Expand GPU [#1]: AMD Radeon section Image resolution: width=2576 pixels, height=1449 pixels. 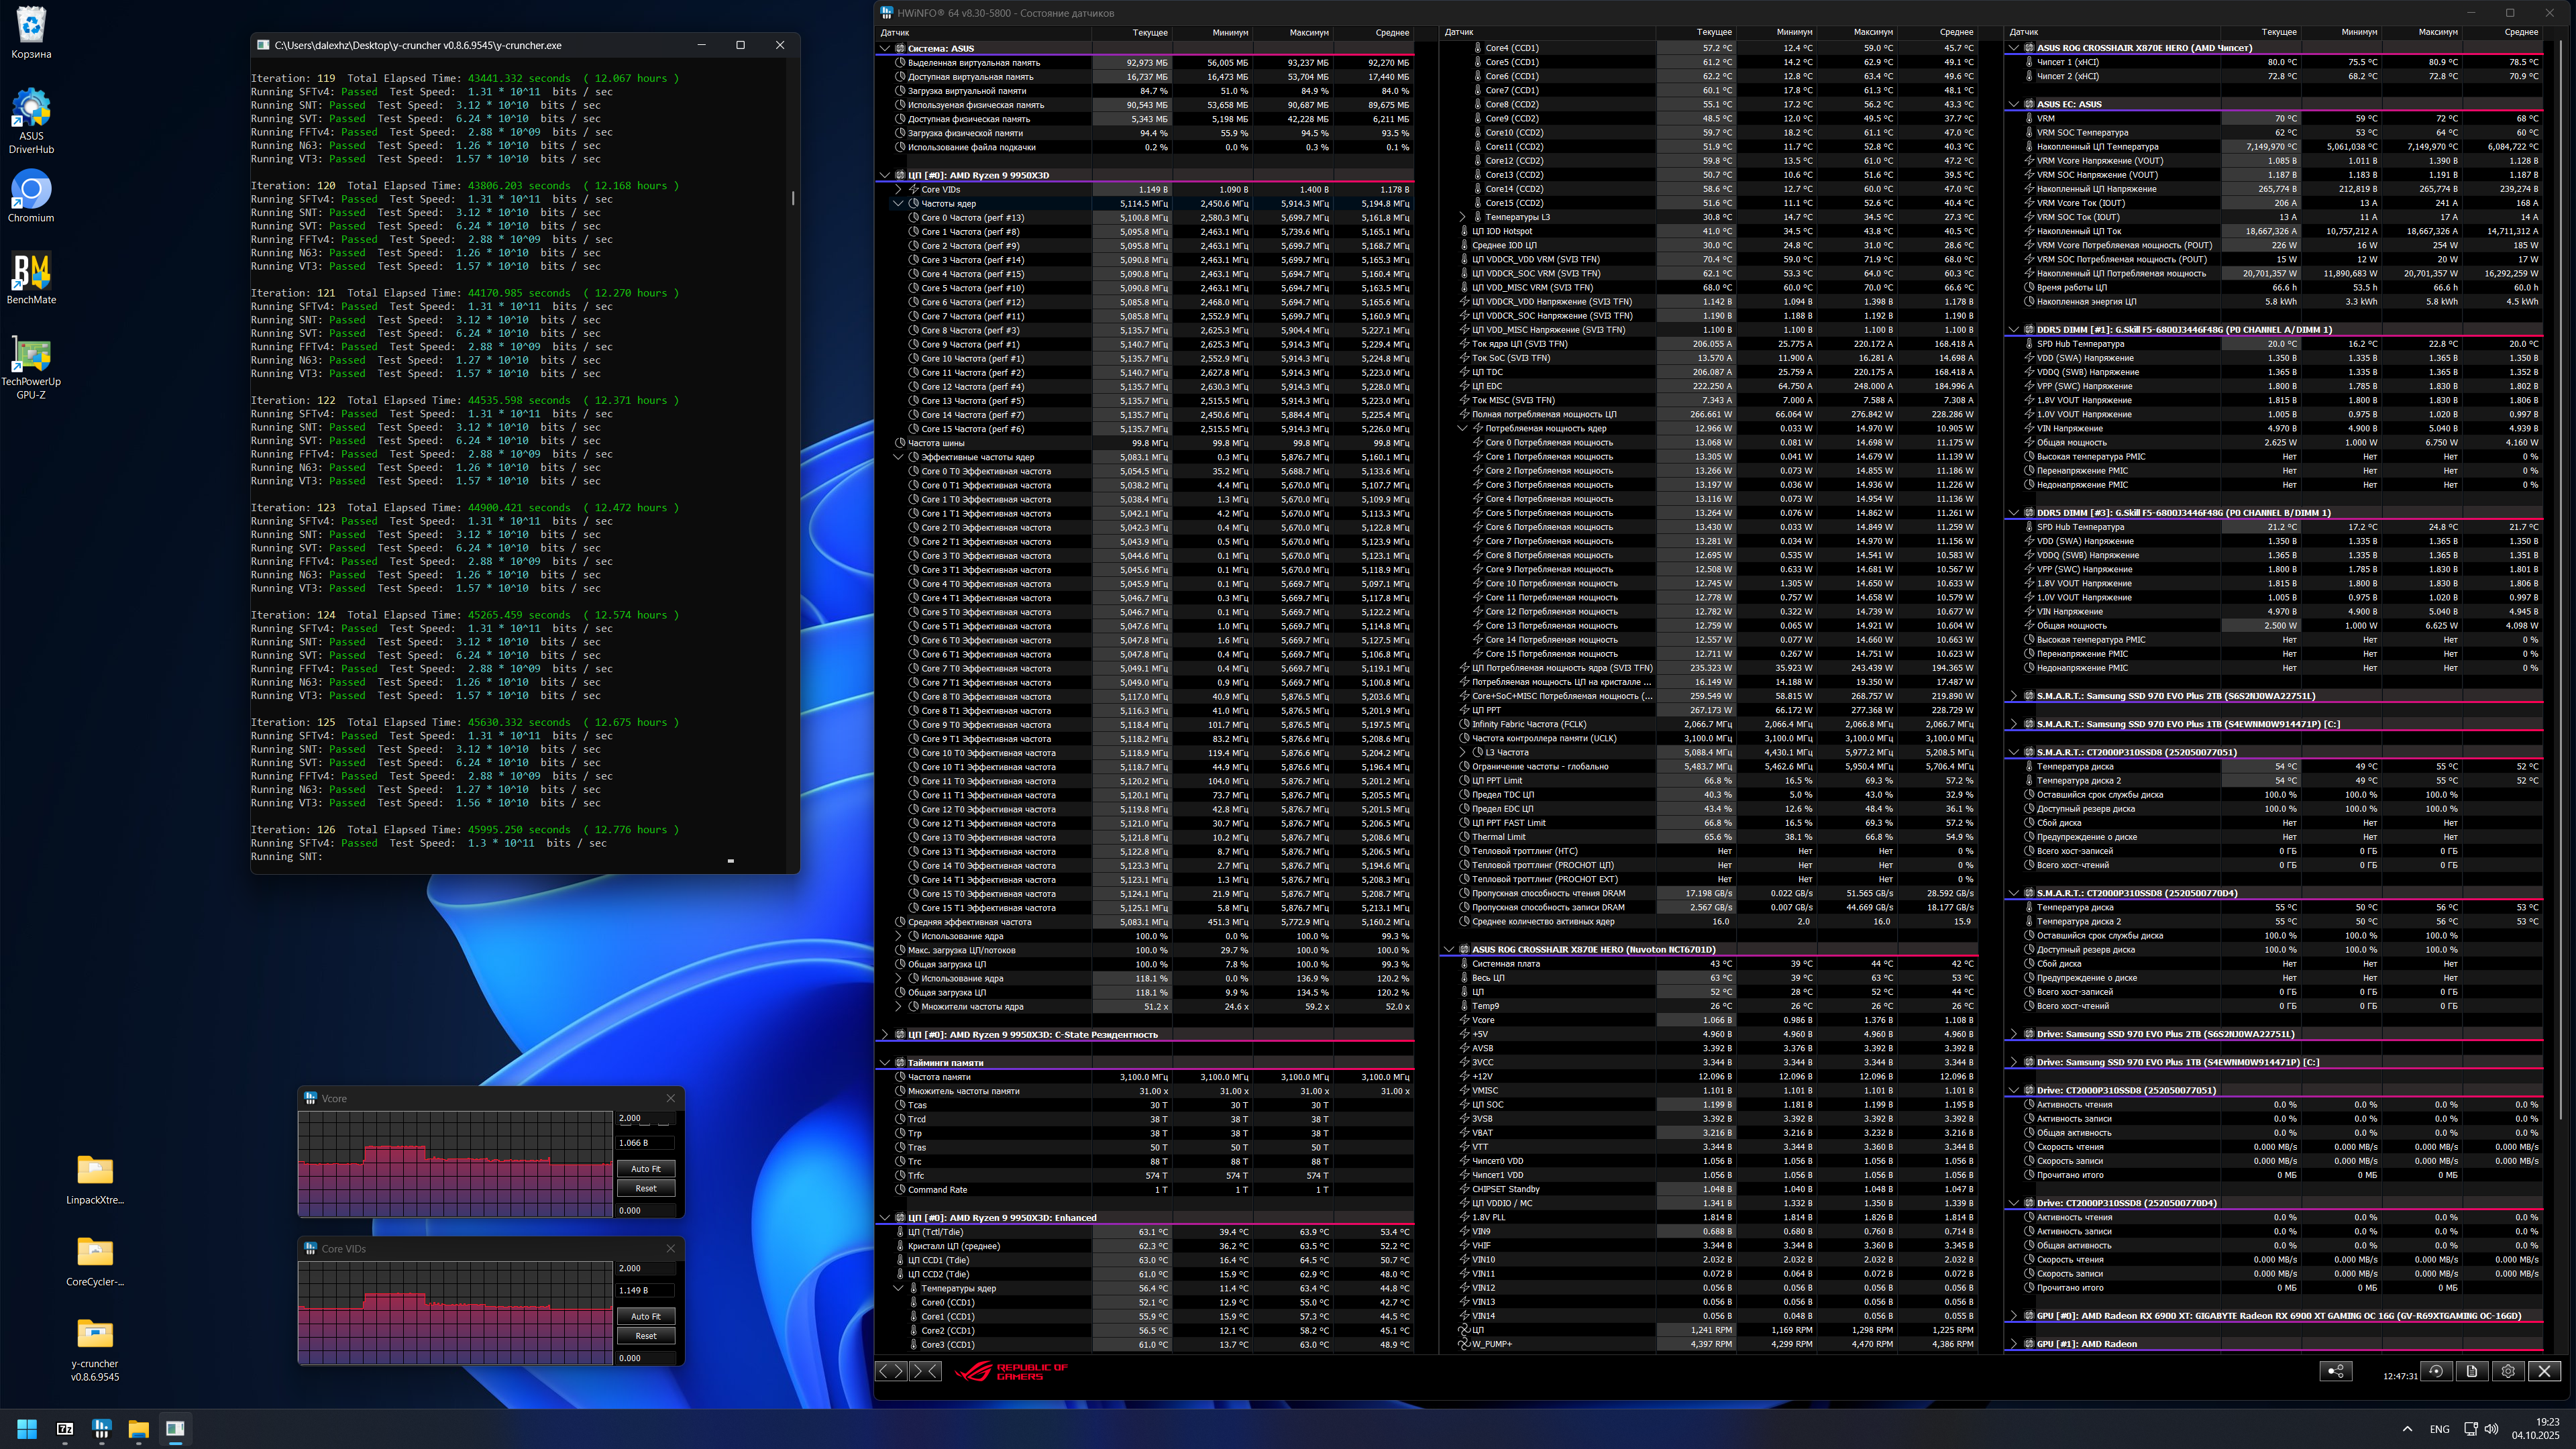tap(2013, 1344)
